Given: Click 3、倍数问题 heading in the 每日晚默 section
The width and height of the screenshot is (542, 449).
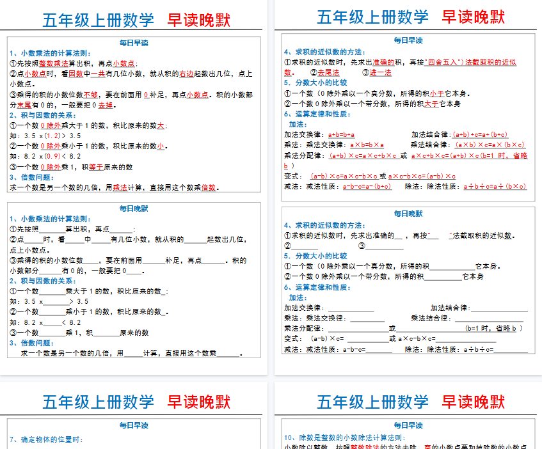Looking at the screenshot, I should [x=31, y=343].
